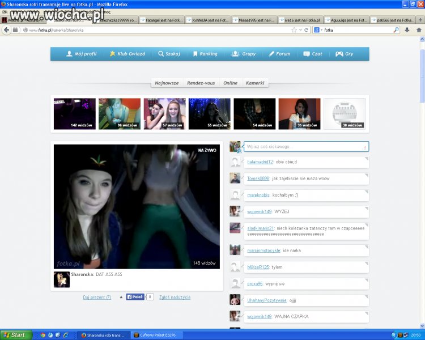Open the Forum page
Viewport: 425px width, 340px height.
279,54
